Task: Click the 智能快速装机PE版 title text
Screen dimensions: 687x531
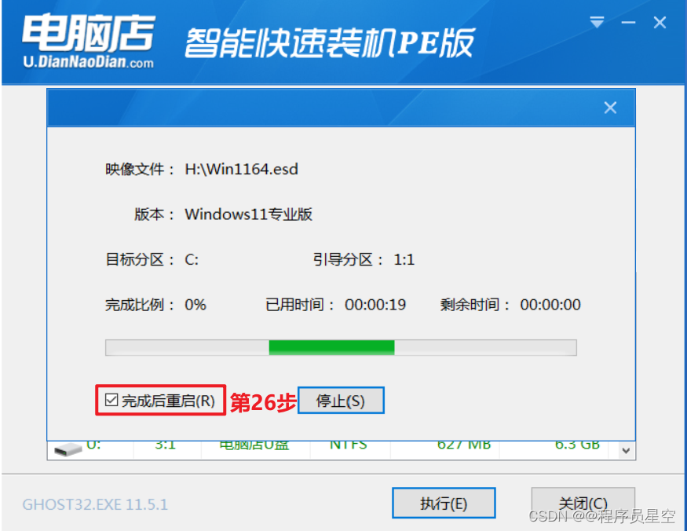Action: point(330,43)
